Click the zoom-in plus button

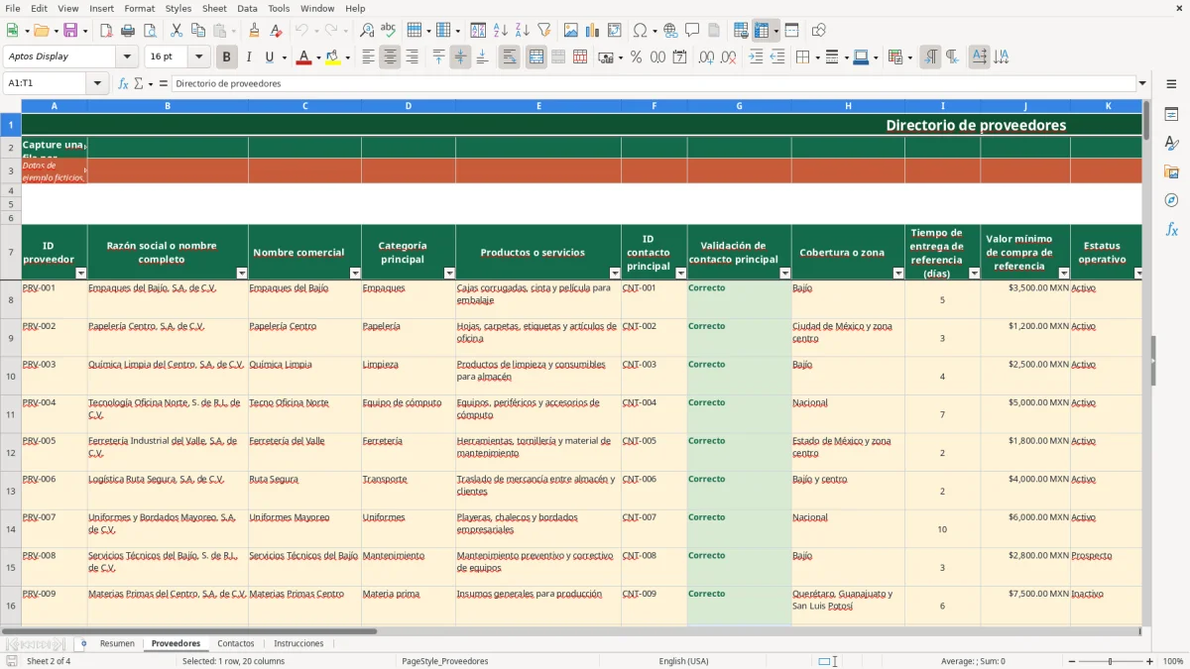pyautogui.click(x=1150, y=661)
